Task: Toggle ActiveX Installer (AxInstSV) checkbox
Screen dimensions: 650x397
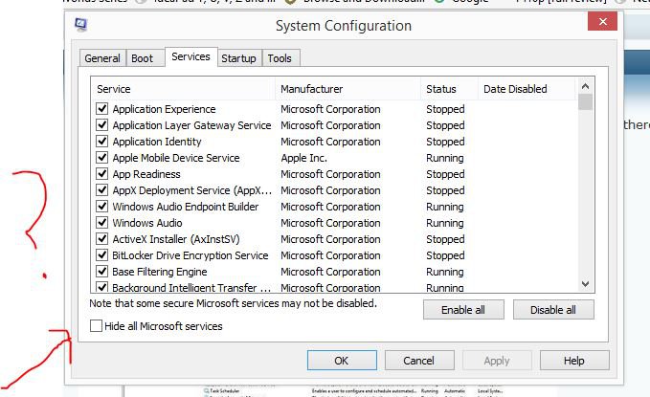Action: click(102, 239)
